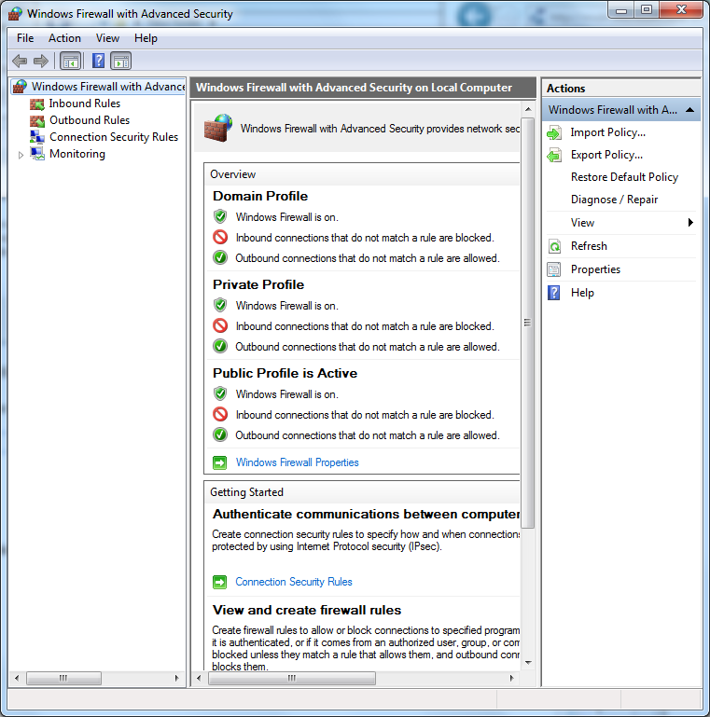Viewport: 710px width, 717px height.
Task: Click the Inbound Rules brick wall icon
Action: [x=37, y=103]
